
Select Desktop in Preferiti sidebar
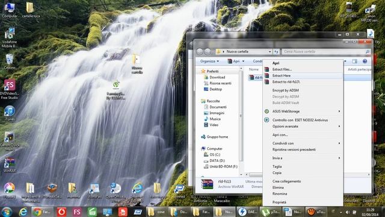click(213, 89)
